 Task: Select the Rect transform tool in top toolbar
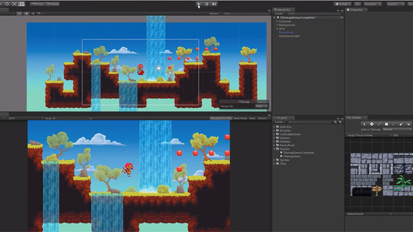(x=22, y=4)
